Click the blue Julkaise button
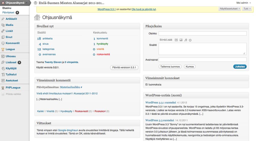This screenshot has height=141, width=256. coord(240,67)
